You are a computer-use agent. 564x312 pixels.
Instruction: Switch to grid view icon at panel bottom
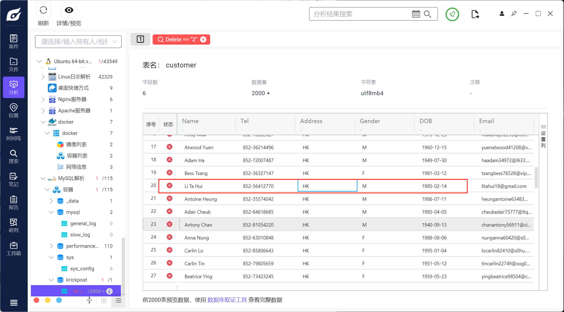point(104,300)
